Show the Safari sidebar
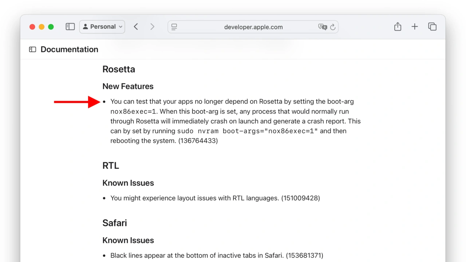The image size is (466, 262). (x=70, y=27)
